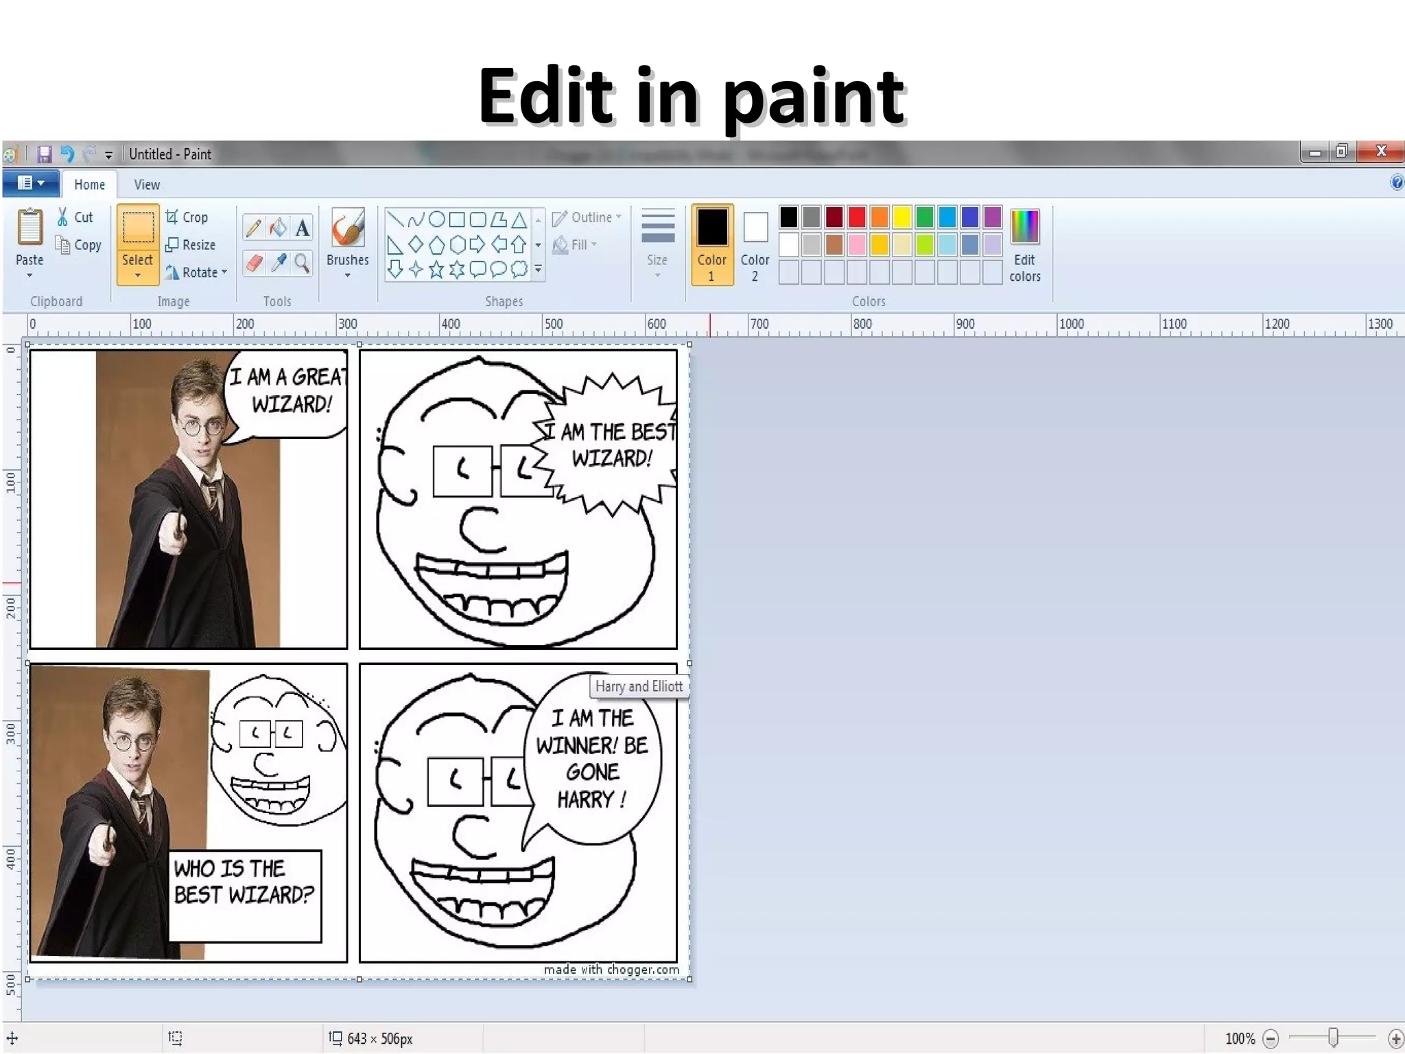
Task: Click the Crop button
Action: click(x=187, y=217)
